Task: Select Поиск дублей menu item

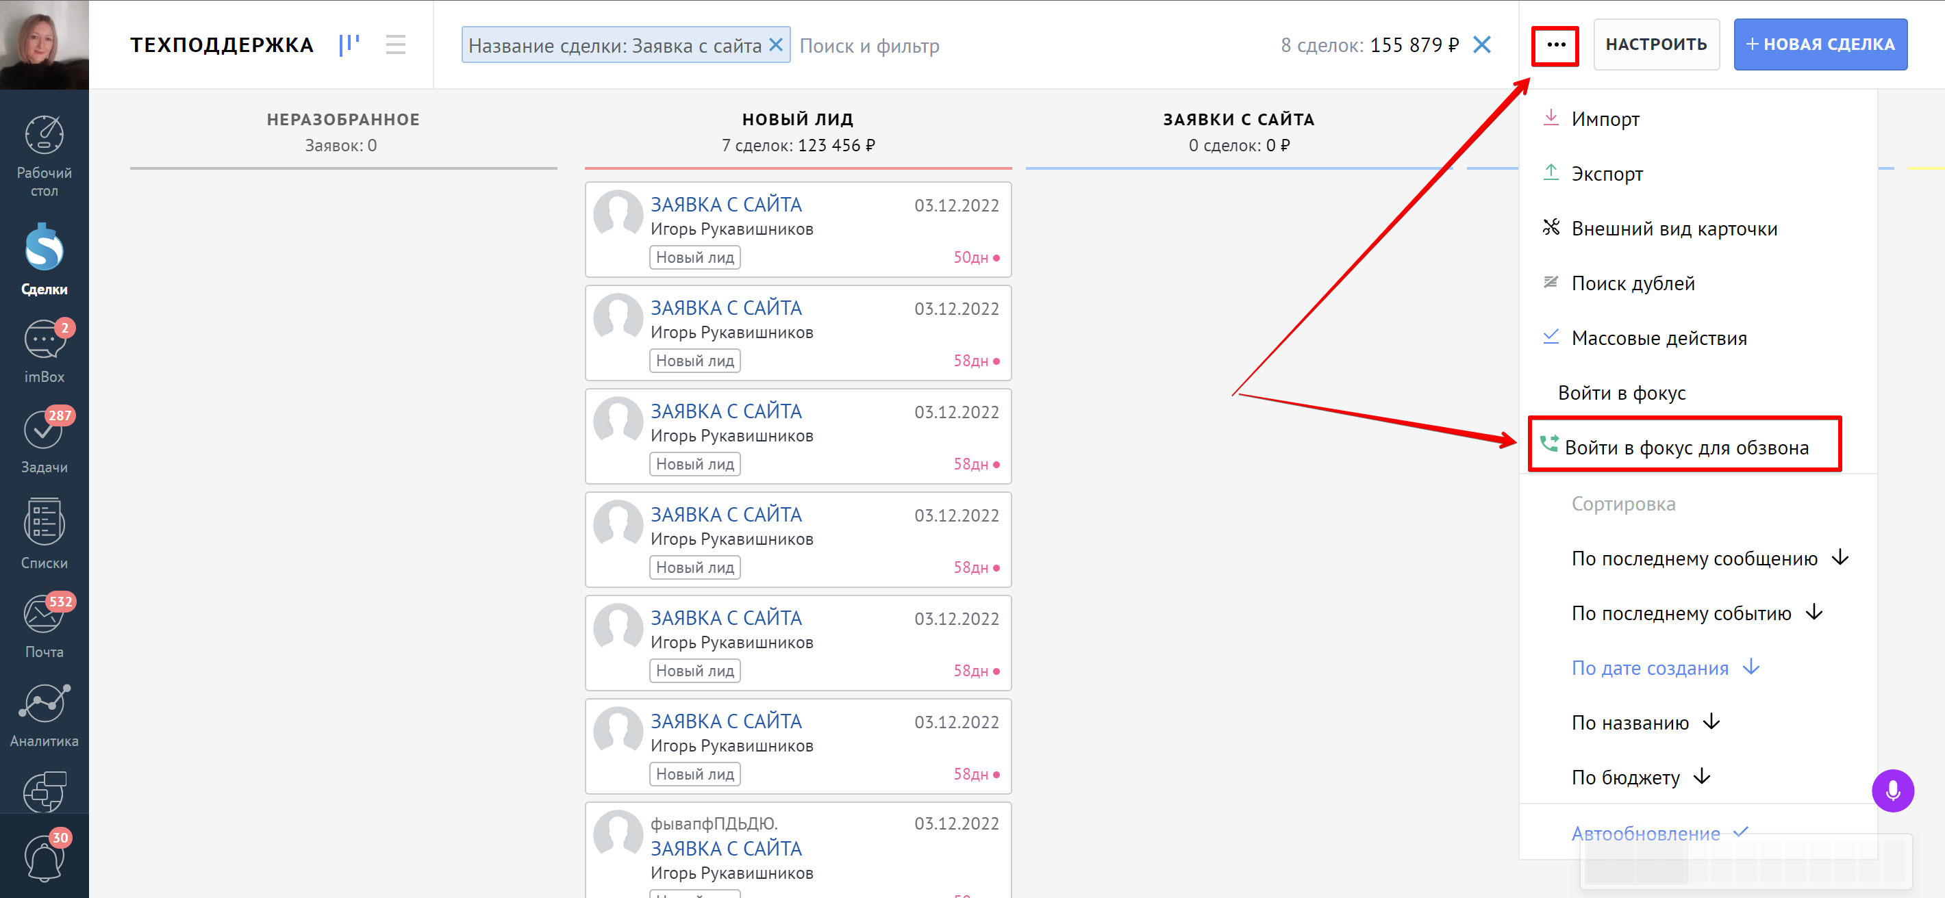Action: [x=1697, y=284]
